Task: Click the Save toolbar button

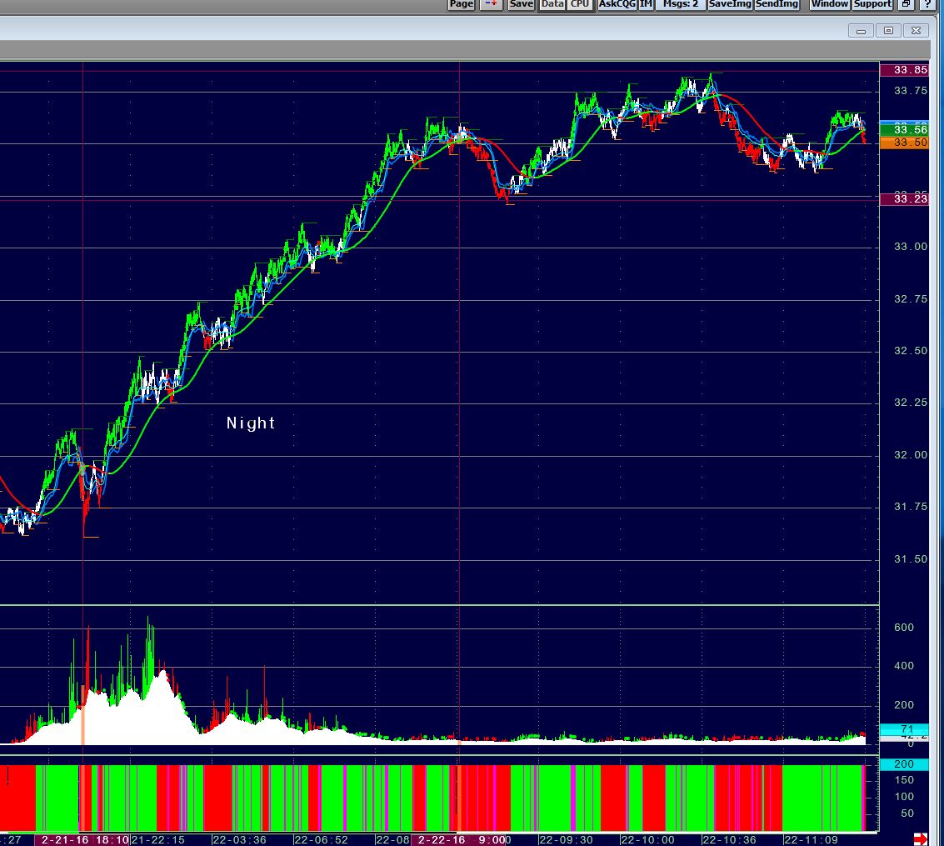Action: point(521,4)
